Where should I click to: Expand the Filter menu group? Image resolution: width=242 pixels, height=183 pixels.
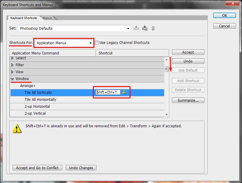(12, 65)
